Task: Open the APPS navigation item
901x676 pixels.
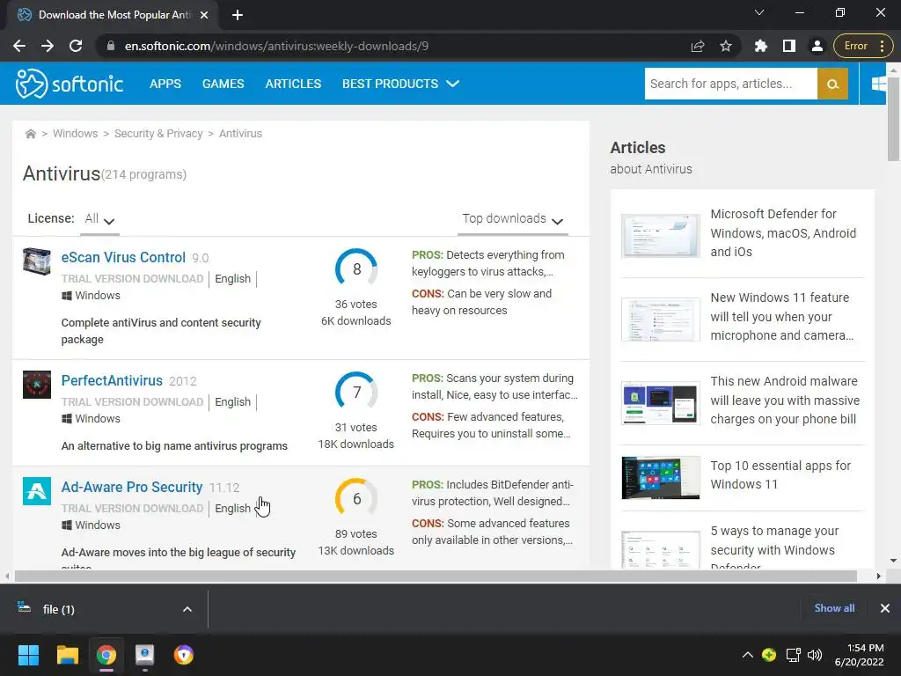Action: (165, 84)
